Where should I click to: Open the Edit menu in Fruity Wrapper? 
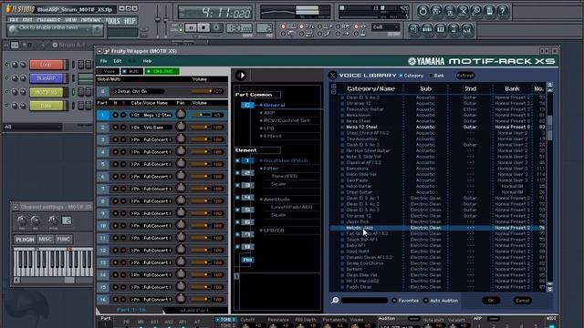118,61
